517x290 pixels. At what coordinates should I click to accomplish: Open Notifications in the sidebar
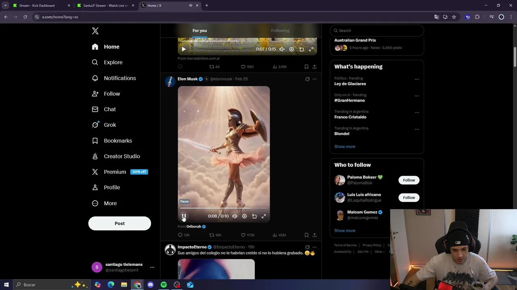coord(114,78)
